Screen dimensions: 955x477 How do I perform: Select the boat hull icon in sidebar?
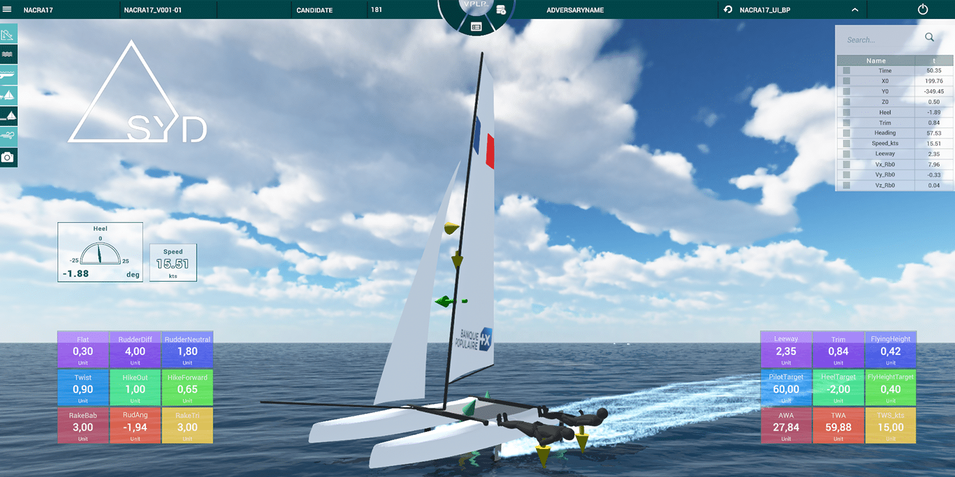point(8,75)
